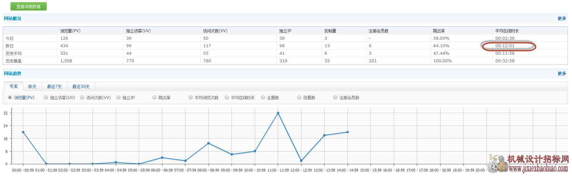Click the 昨日 row label

(x=10, y=46)
